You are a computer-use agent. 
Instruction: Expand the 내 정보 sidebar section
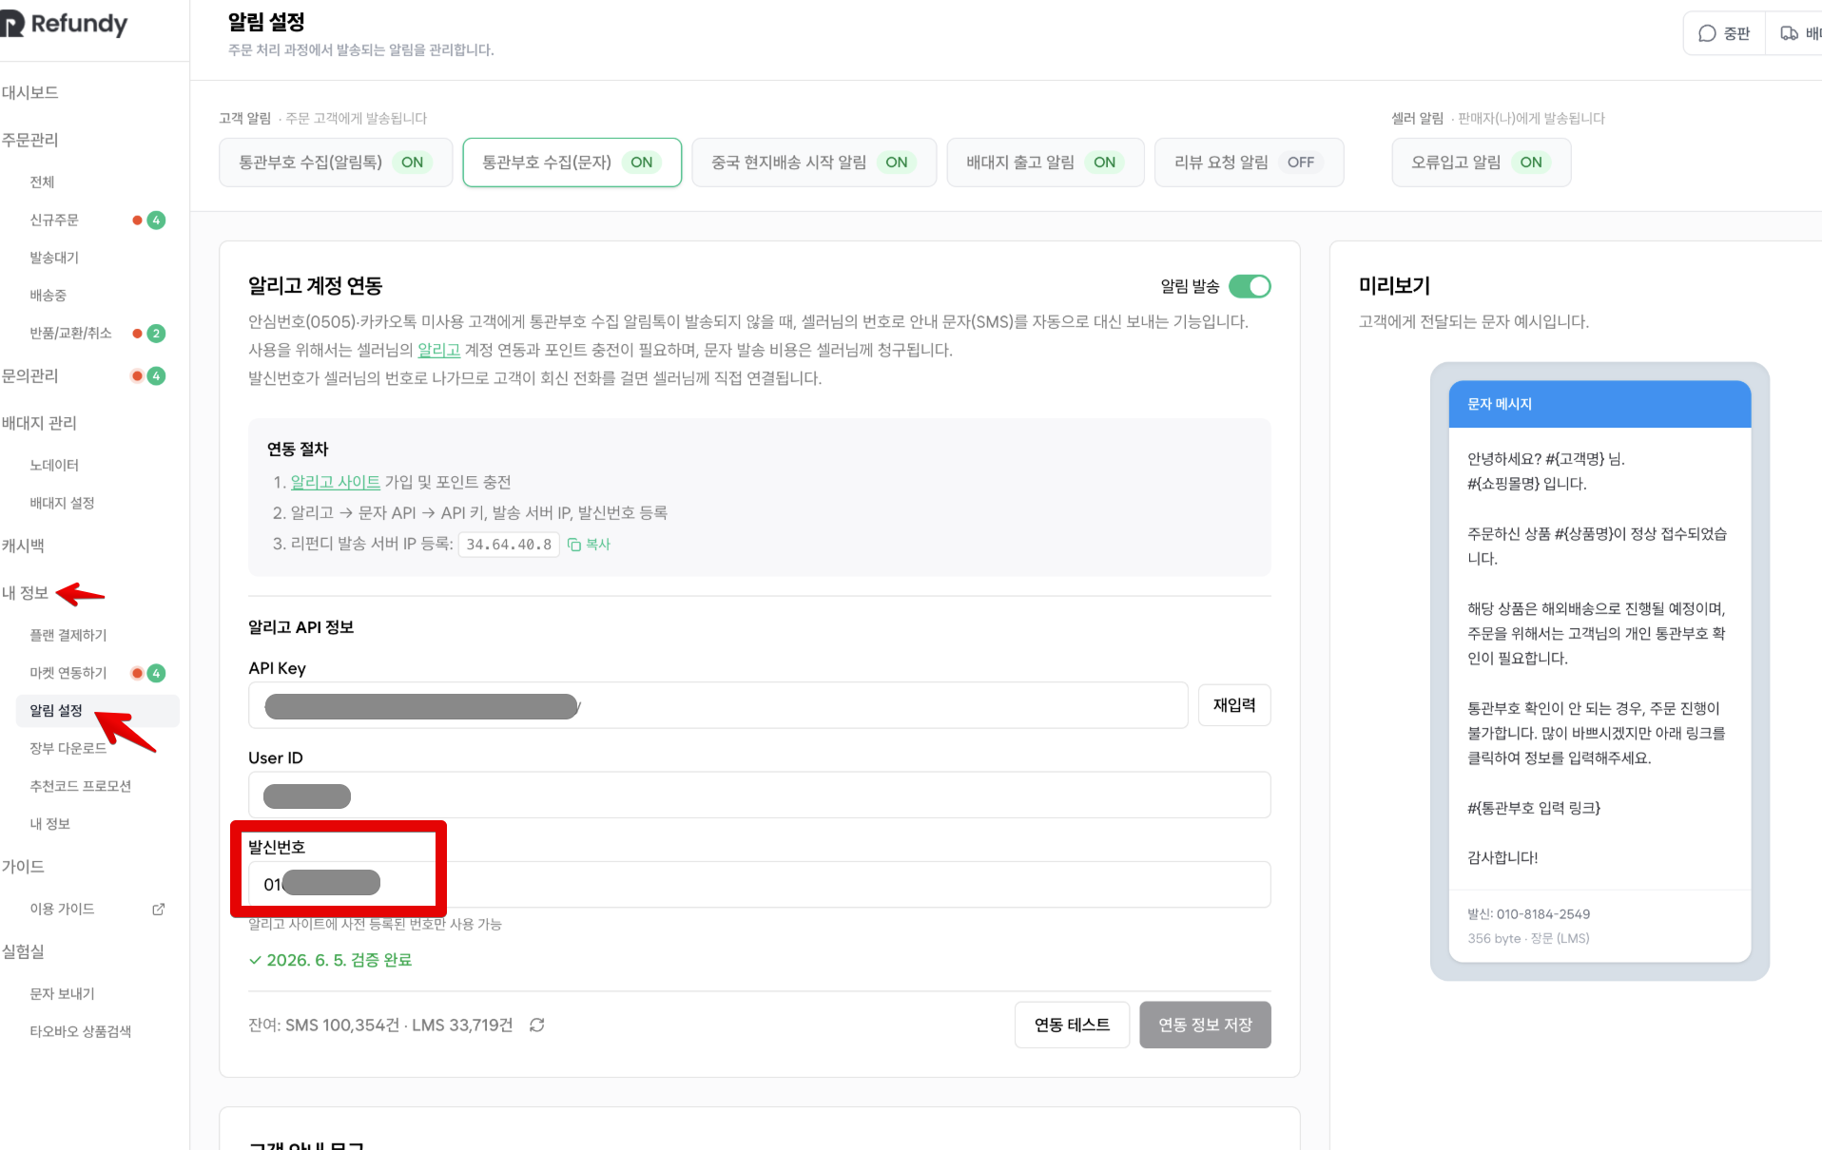[x=26, y=593]
